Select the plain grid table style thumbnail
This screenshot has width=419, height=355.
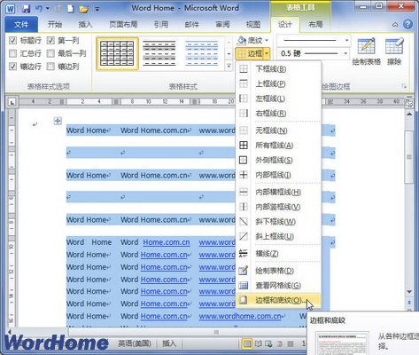coord(117,53)
